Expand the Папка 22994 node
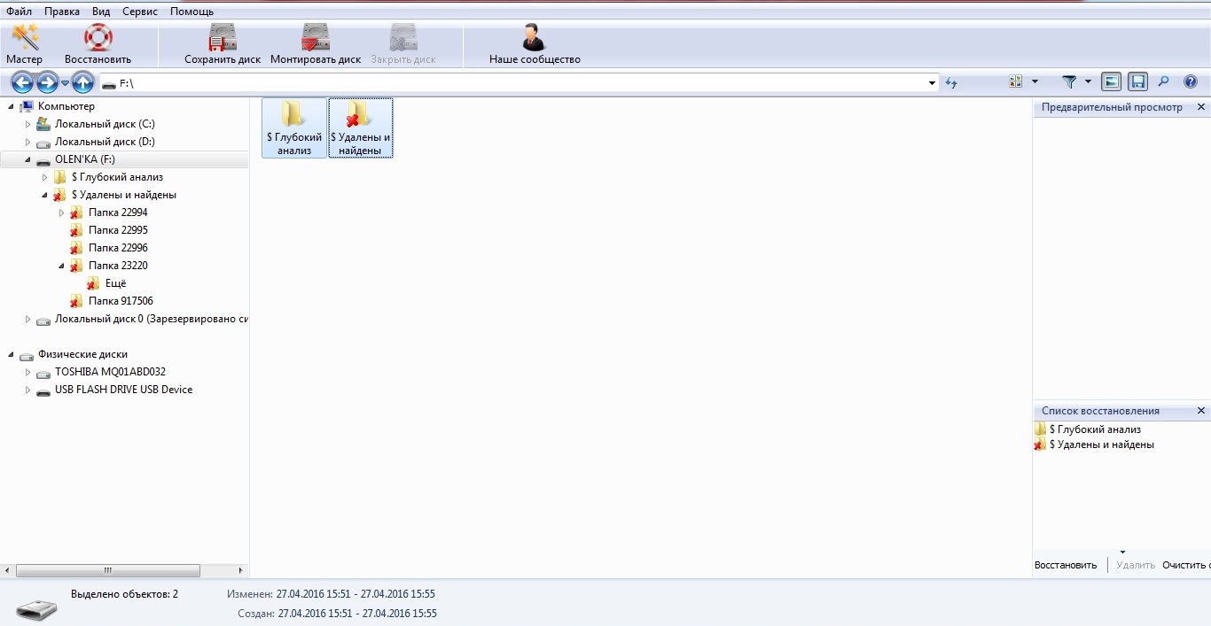The image size is (1211, 626). click(61, 213)
